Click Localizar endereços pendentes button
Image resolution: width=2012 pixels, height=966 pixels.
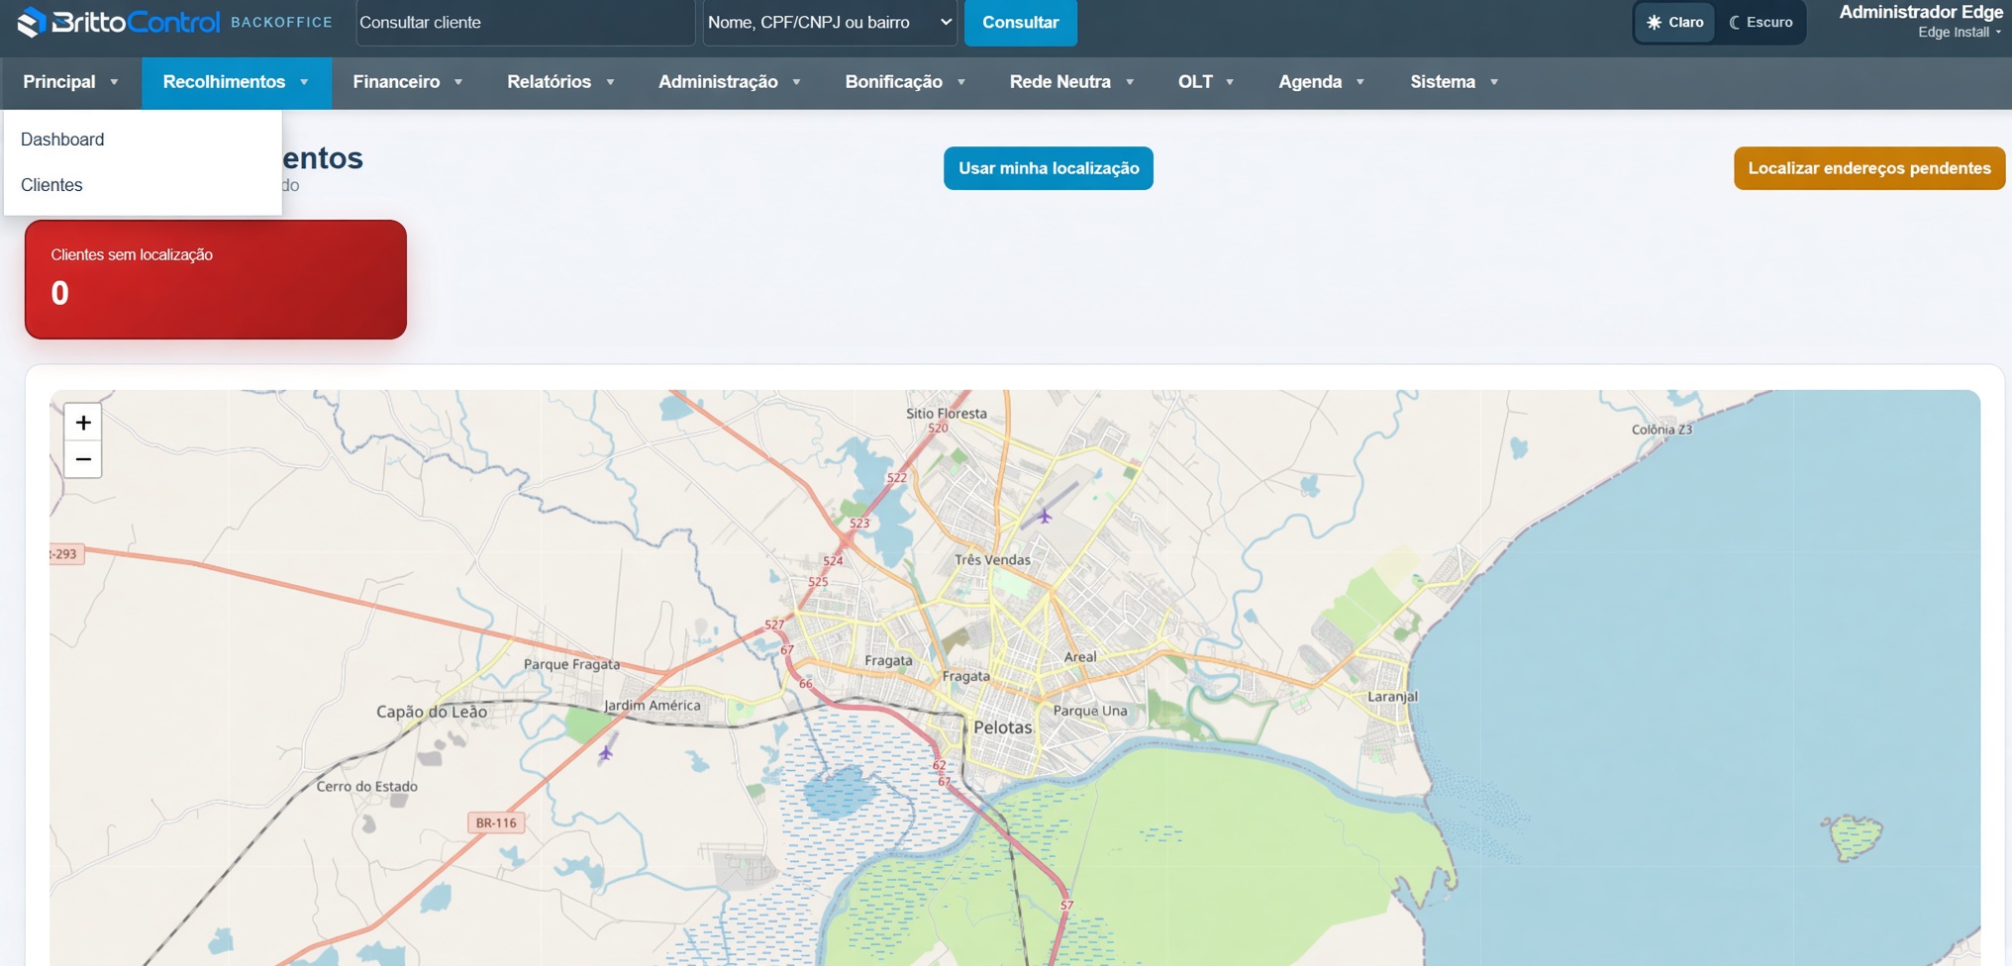(x=1869, y=168)
